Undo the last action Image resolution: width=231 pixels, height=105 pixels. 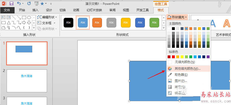click(19, 3)
